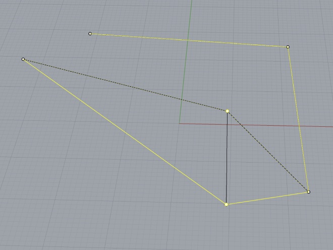Pick the near-vertical yellow line on the right

coord(298,119)
